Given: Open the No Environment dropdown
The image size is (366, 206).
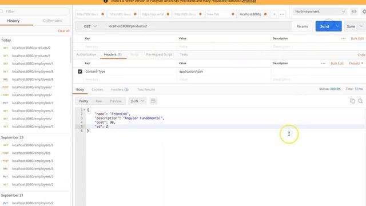Looking at the screenshot, I should [x=320, y=11].
